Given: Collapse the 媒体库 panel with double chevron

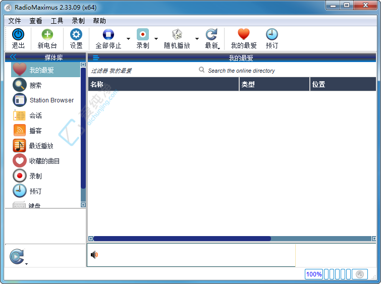Looking at the screenshot, I should tap(13, 57).
